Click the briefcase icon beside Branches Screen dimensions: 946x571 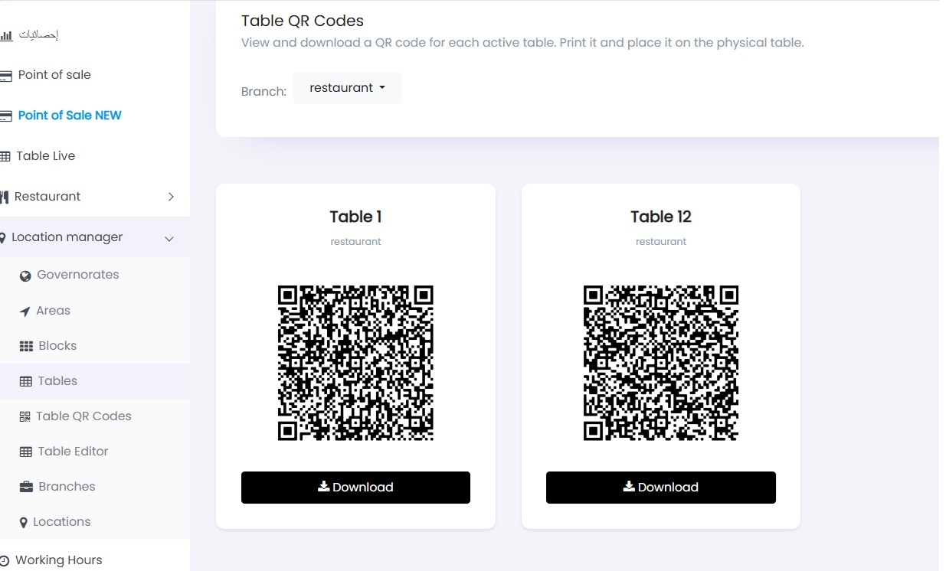(26, 487)
